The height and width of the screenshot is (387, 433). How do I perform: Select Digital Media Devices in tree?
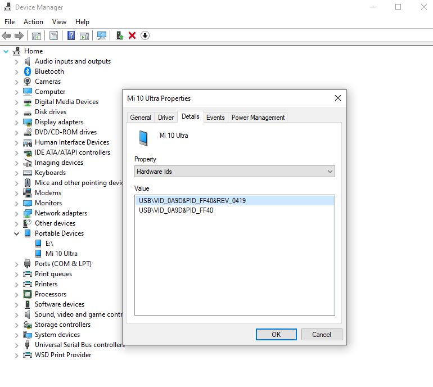click(x=66, y=102)
